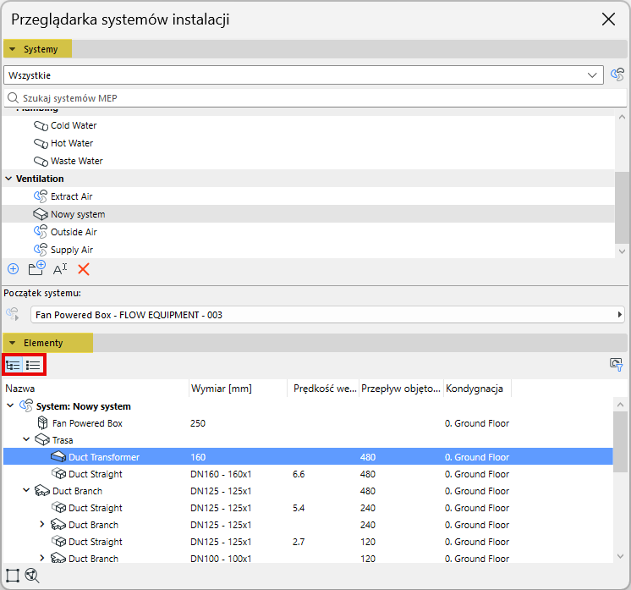631x590 pixels.
Task: Open the Wszystkie systems filter dropdown
Action: [592, 75]
